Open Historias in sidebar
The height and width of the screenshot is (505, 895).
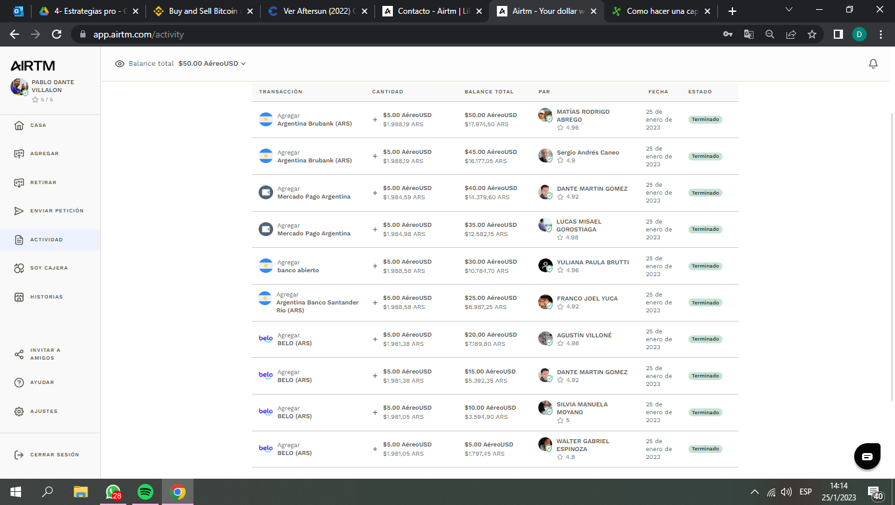50,297
